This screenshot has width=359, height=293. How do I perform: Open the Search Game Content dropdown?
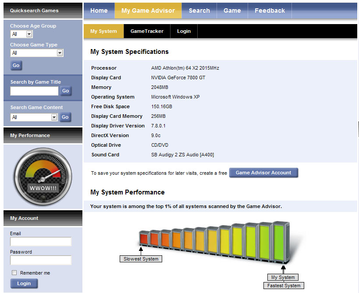pos(34,117)
